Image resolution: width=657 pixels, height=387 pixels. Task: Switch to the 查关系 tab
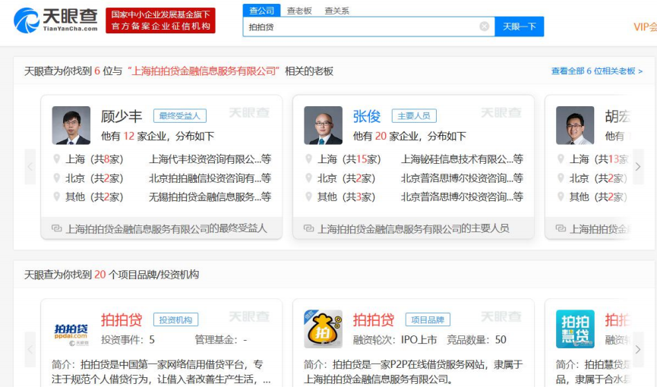[x=336, y=11]
